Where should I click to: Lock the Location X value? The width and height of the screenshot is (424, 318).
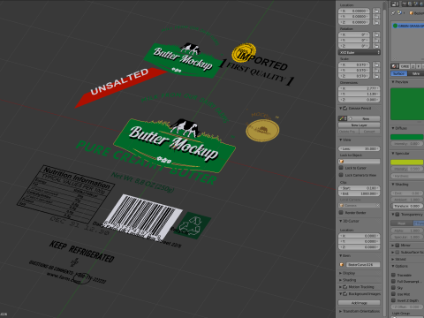pos(376,11)
